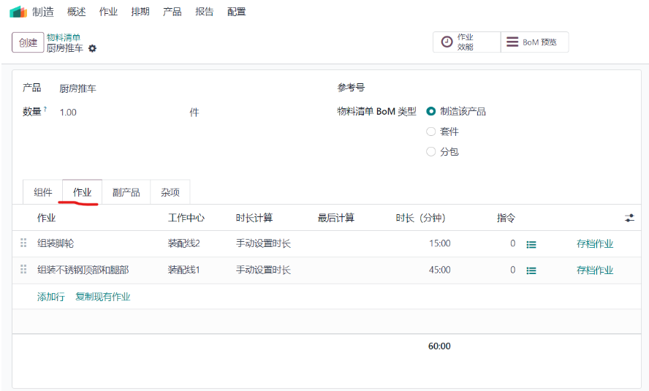
Task: Select the 分包 BoM type
Action: [431, 152]
